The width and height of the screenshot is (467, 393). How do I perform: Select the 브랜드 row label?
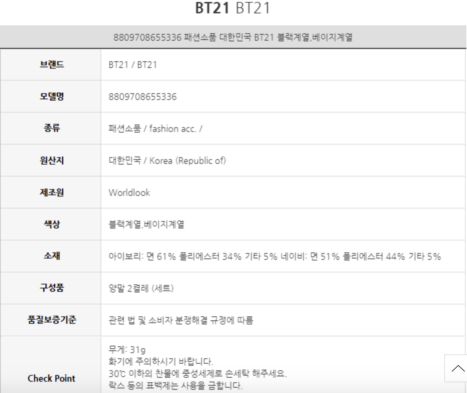(52, 64)
